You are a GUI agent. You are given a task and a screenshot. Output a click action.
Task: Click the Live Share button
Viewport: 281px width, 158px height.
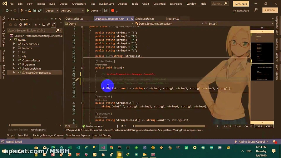click(x=241, y=11)
